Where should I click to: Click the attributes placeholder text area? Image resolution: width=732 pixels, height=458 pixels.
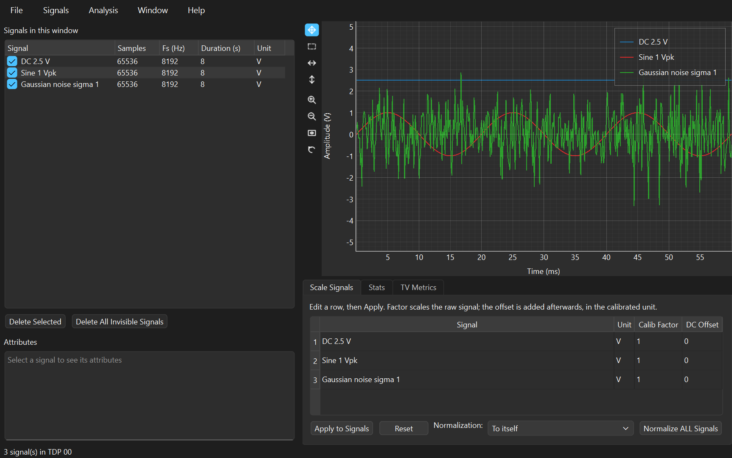tap(149, 395)
